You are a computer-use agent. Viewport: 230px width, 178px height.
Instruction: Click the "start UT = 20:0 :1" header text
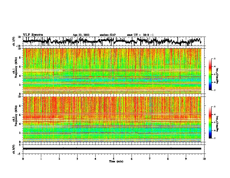[x=140, y=35]
